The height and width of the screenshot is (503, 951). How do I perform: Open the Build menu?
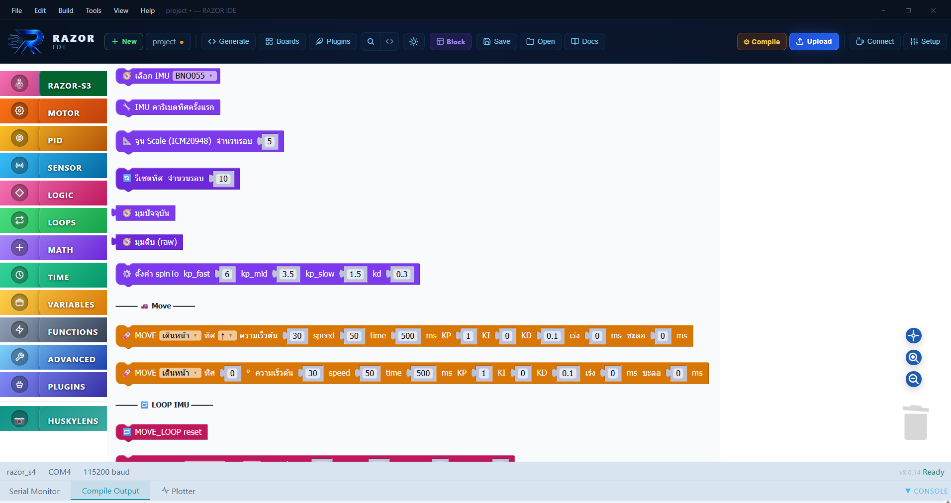point(66,10)
